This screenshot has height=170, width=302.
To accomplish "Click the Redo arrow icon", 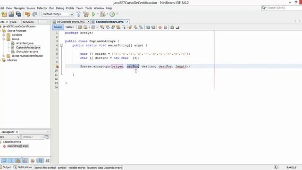I will 35,14.
